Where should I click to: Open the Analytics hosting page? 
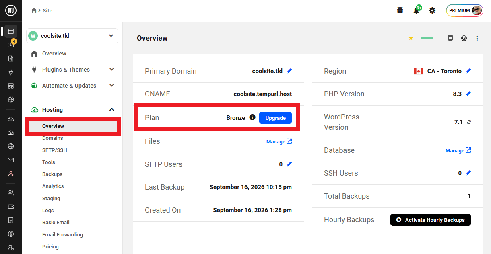pos(53,186)
